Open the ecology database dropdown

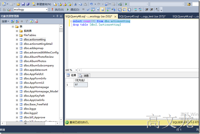pos(47,10)
